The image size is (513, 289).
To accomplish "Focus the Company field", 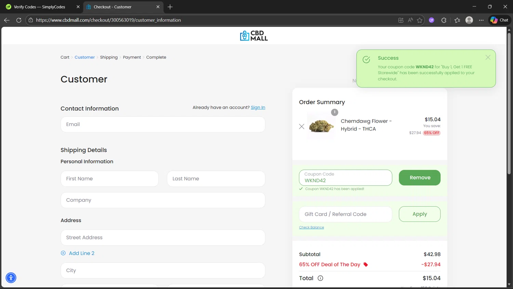I will click(163, 200).
